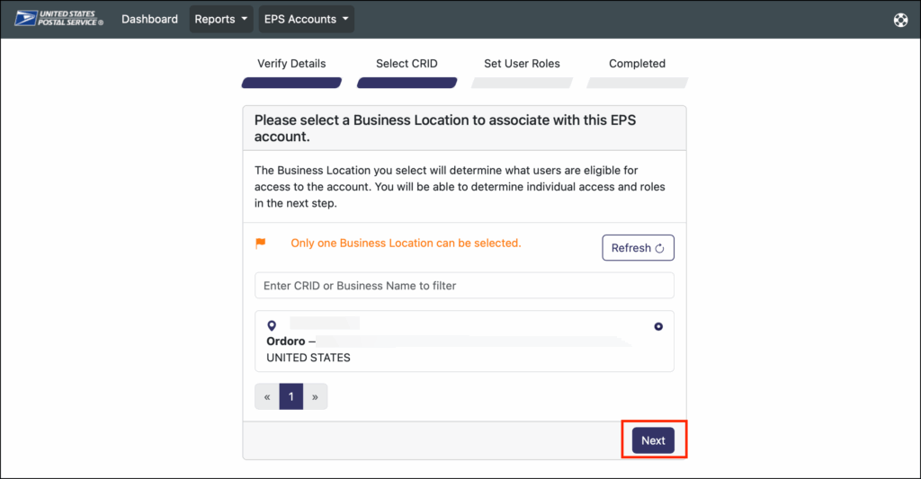Image resolution: width=921 pixels, height=479 pixels.
Task: Select page 1 in the pagination
Action: click(x=291, y=396)
